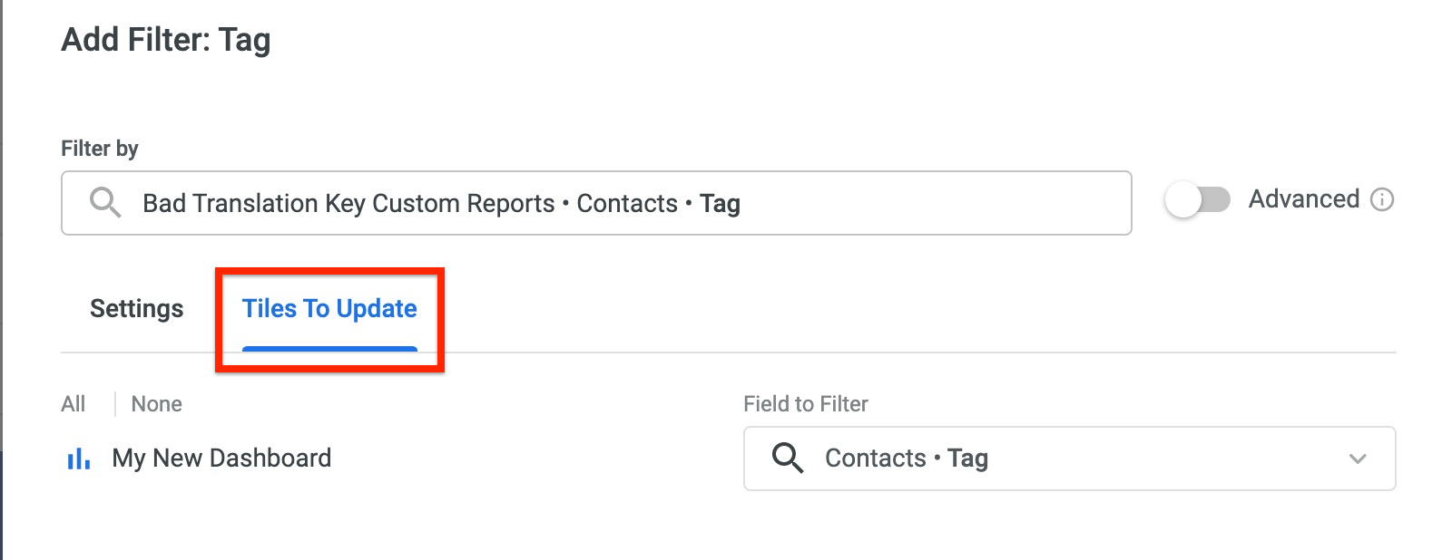Expand the chevron arrow in Contacts Tag dropdown

[1358, 459]
